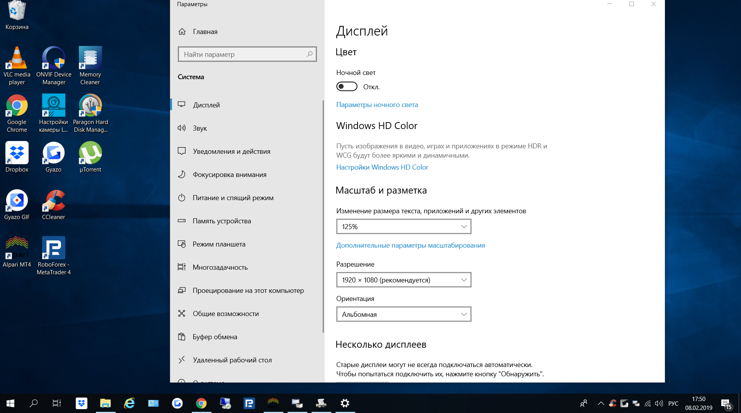
Task: Select VLC media player desktop icon
Action: pos(17,66)
